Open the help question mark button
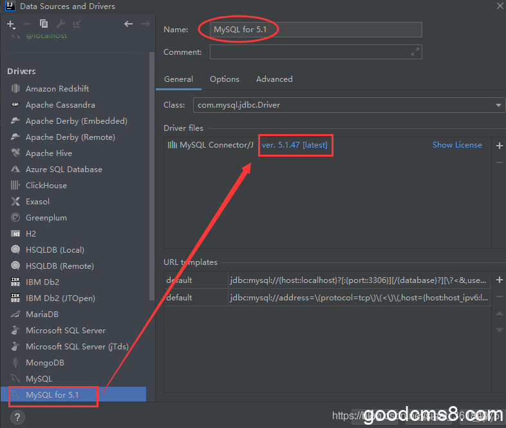The image size is (506, 428). click(x=17, y=417)
